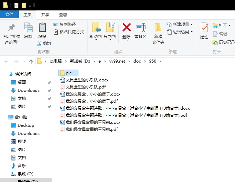
Task: Open pinned 文档 in Quick access
Action: 18,99
